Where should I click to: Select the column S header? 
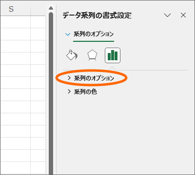pos(15,9)
